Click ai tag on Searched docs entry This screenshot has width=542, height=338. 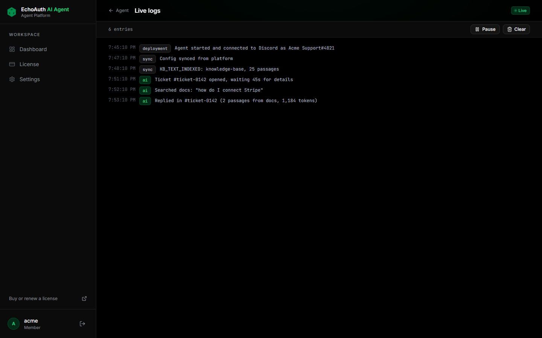pos(145,91)
